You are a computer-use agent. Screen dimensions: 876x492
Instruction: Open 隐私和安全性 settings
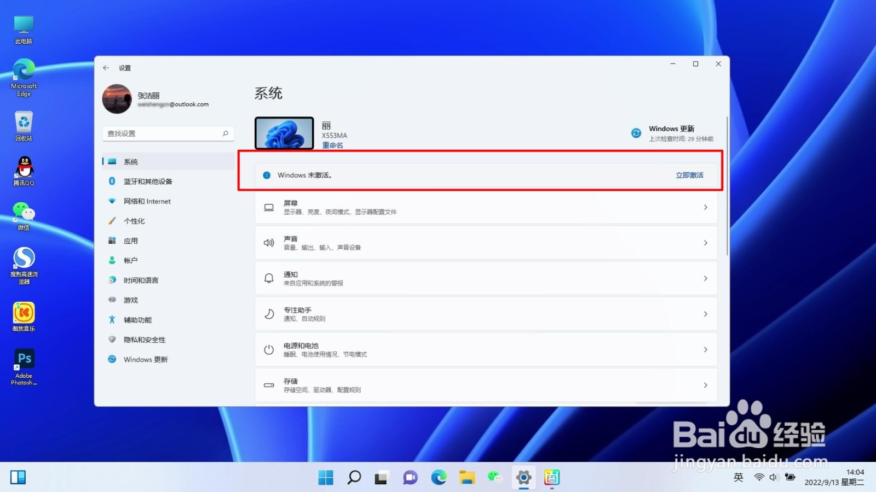click(168, 339)
